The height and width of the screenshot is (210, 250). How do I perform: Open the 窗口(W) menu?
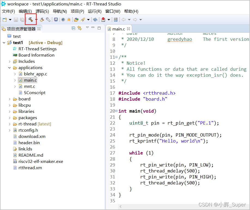pos(113,11)
